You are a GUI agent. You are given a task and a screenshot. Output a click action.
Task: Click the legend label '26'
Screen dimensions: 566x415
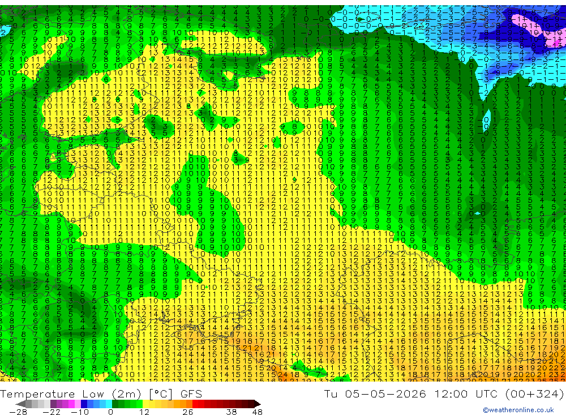coord(188,412)
